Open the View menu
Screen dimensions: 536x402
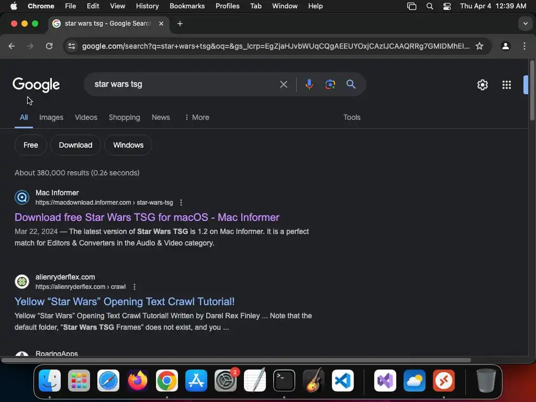pyautogui.click(x=118, y=6)
